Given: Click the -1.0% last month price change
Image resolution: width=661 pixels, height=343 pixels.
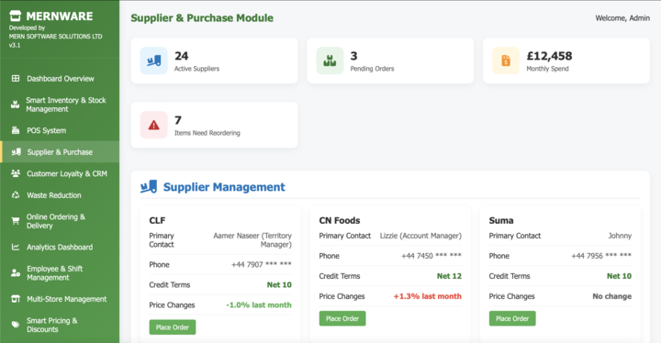Looking at the screenshot, I should point(259,304).
